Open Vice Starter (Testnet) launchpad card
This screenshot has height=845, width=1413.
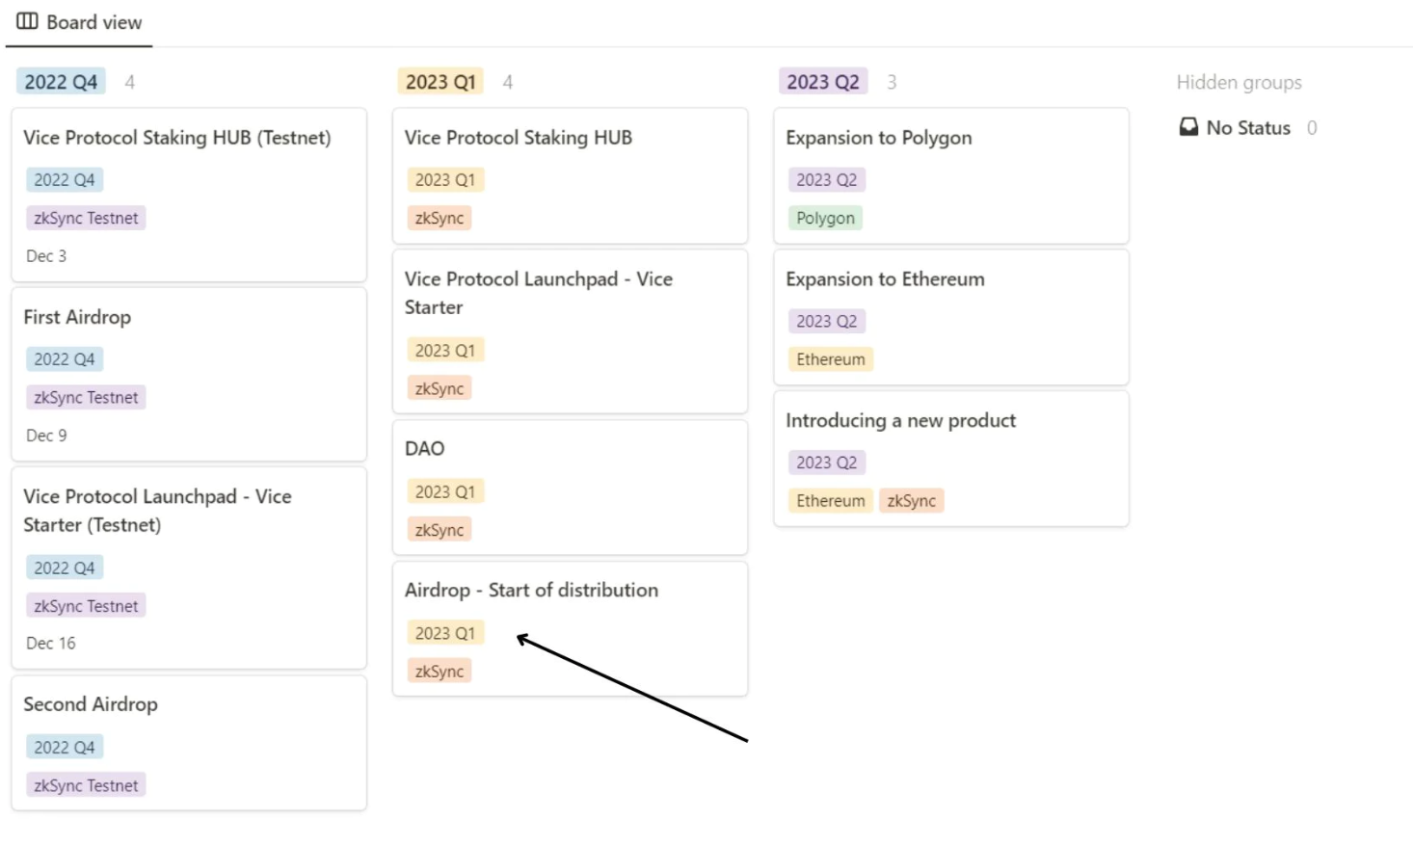coord(189,568)
